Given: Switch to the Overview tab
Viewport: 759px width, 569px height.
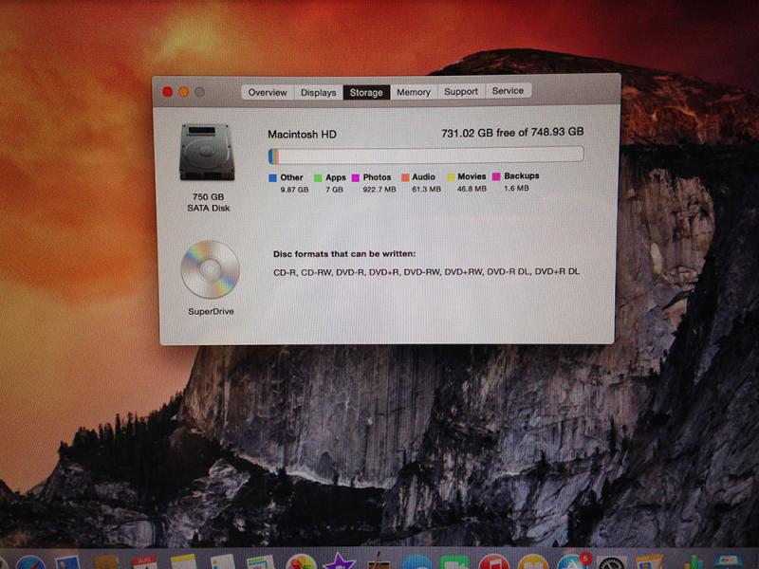Looking at the screenshot, I should 268,92.
